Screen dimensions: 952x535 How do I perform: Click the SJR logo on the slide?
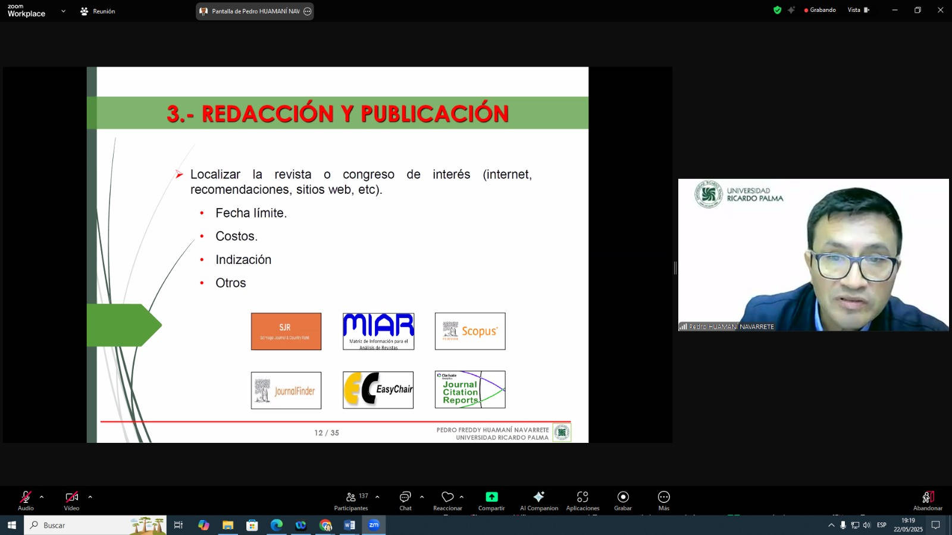click(x=286, y=332)
